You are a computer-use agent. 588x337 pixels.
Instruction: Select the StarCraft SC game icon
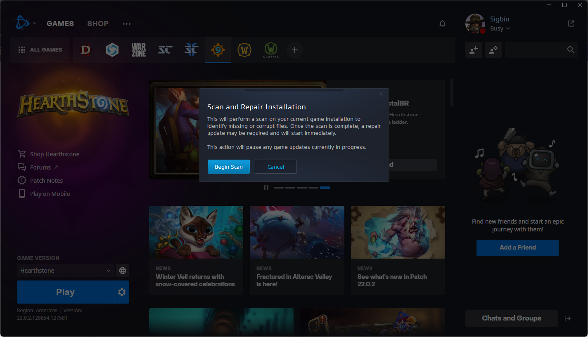165,50
